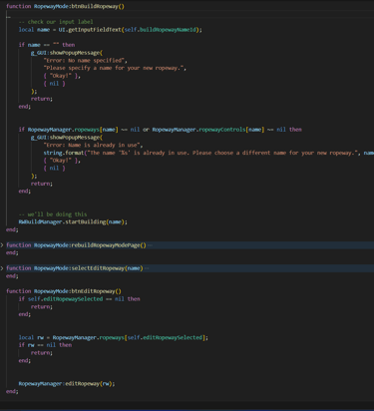Click comment "we'll be doing this"
This screenshot has width=374, height=411.
[x=53, y=214]
